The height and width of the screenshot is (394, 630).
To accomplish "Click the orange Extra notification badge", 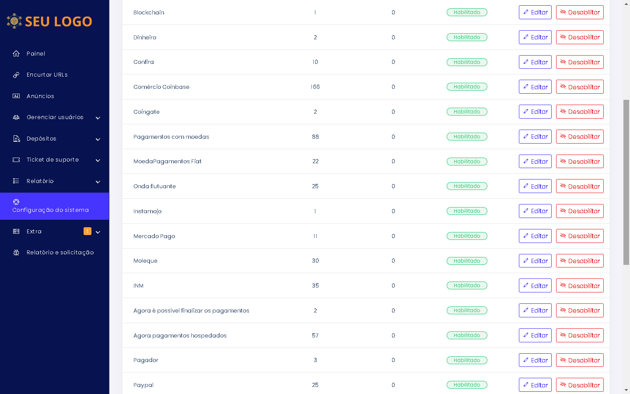I will (x=87, y=231).
